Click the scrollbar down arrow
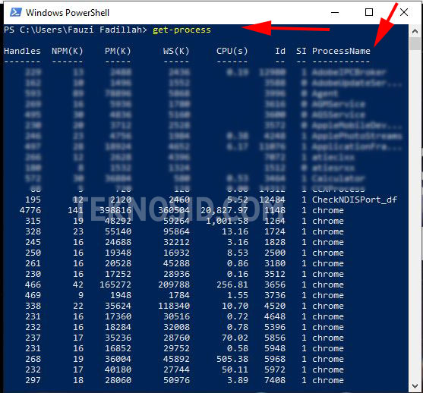 click(x=415, y=386)
